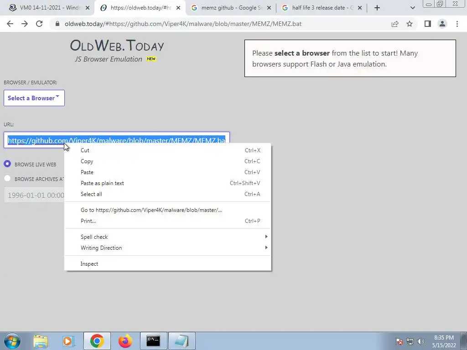Image resolution: width=467 pixels, height=350 pixels.
Task: Expand the Spell check submenu
Action: (168, 237)
